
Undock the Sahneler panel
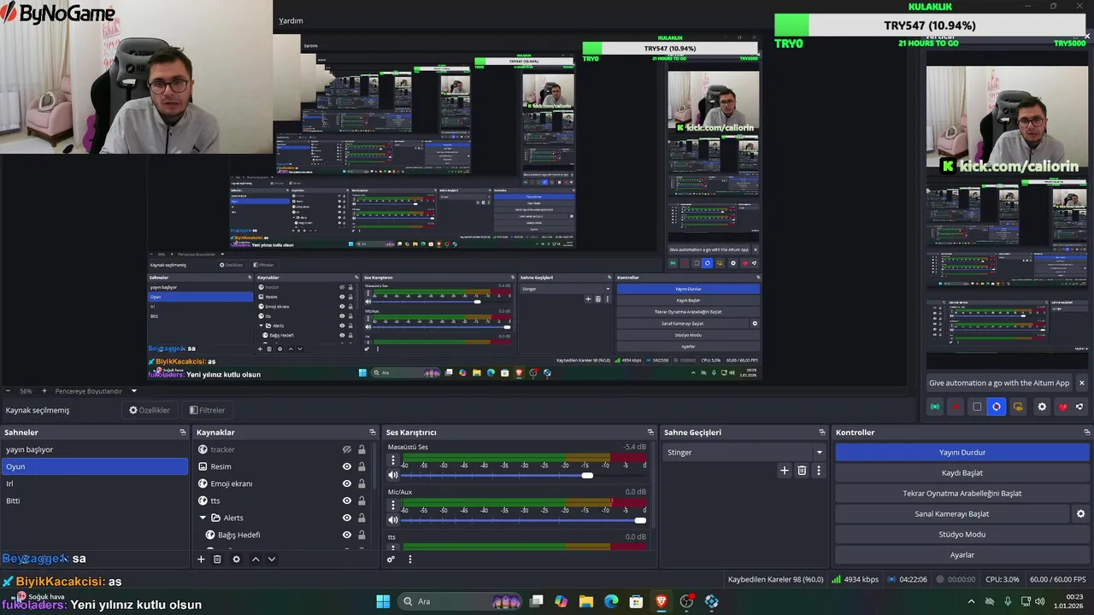[183, 432]
